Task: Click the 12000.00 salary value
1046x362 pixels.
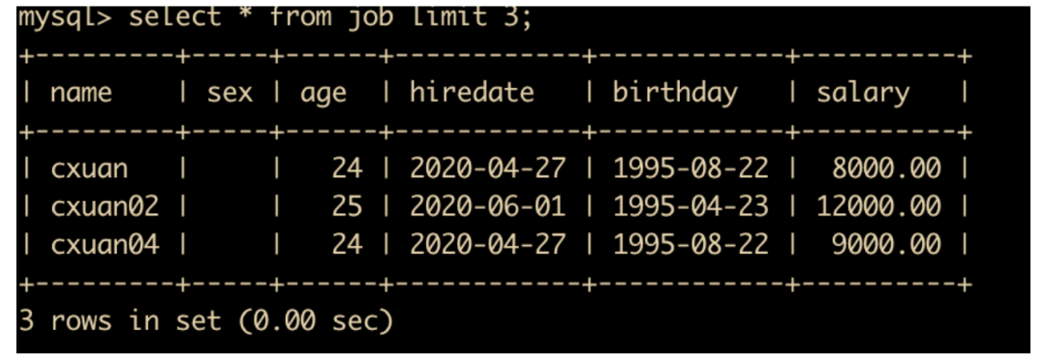Action: pos(878,207)
